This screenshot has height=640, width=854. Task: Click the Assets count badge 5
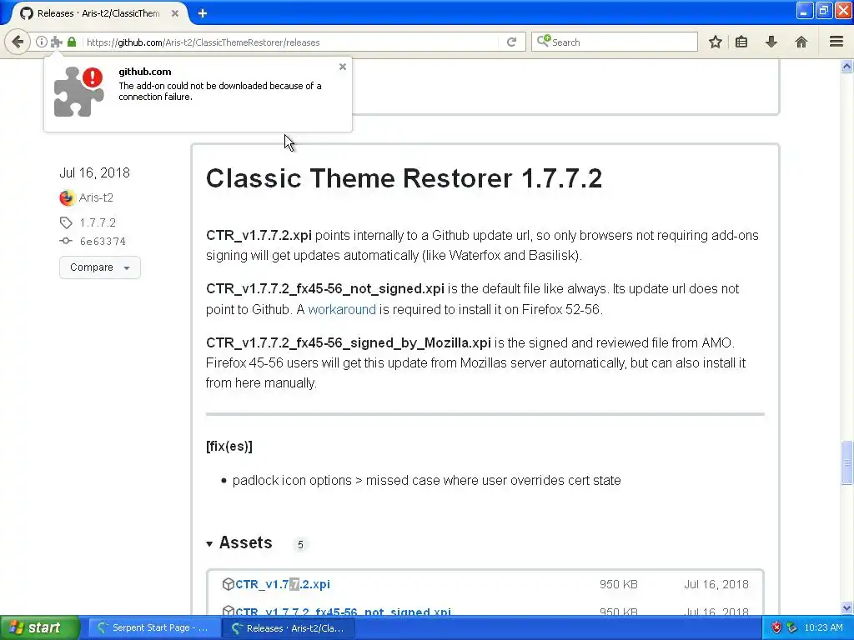pos(300,544)
